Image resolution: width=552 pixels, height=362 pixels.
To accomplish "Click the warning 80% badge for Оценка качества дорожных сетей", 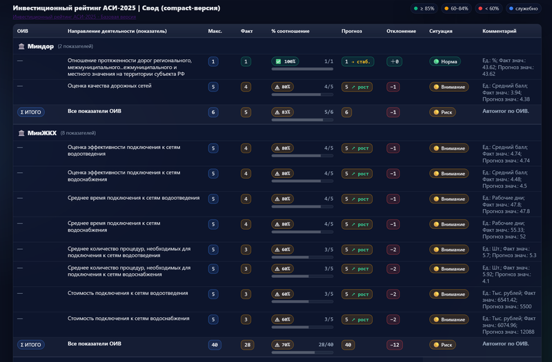I will pos(282,87).
